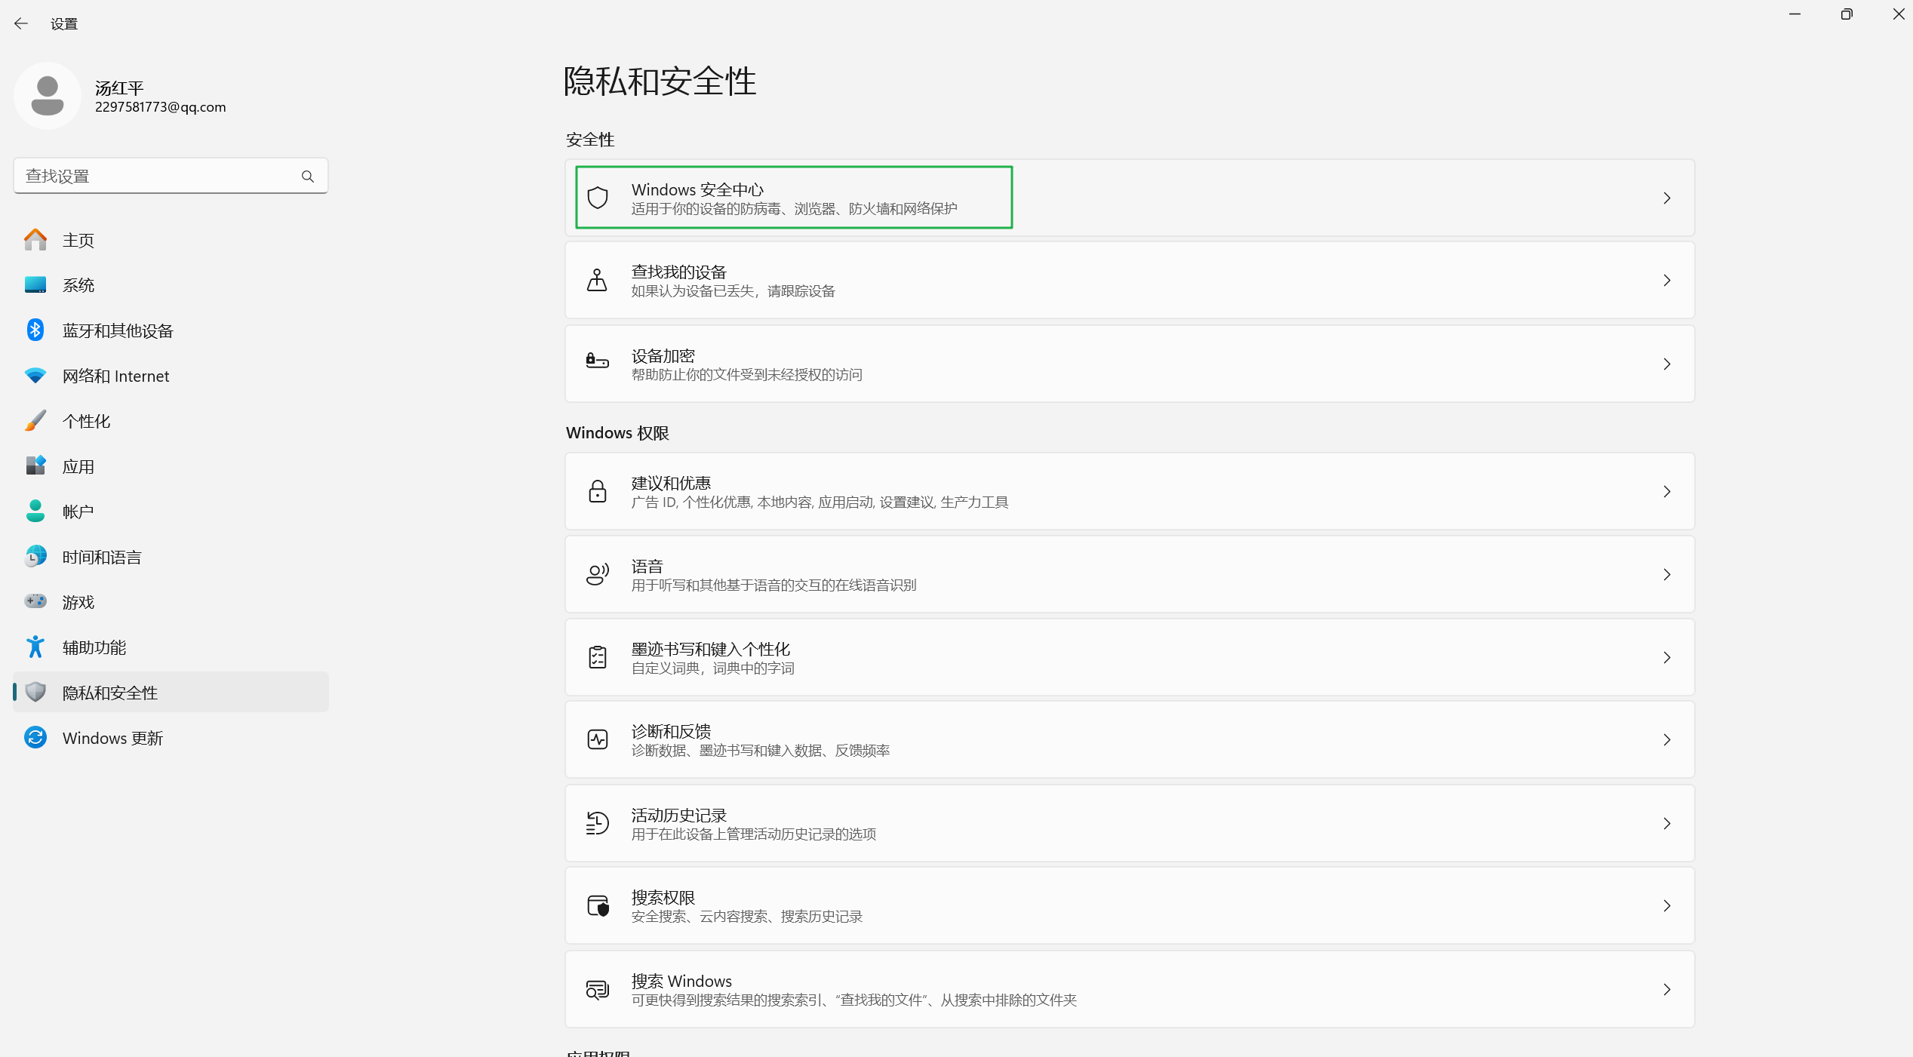Click the 系统 monitor icon
This screenshot has width=1913, height=1057.
coord(35,285)
